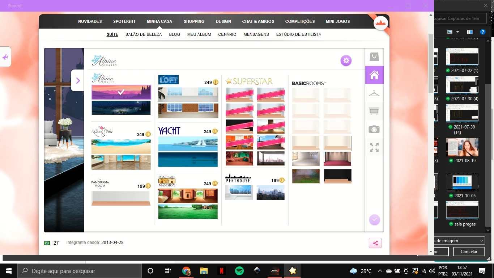
Task: Open the camera sidebar icon
Action: tap(374, 129)
